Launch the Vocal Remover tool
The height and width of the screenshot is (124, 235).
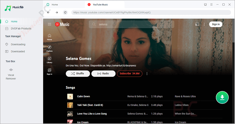[x=11, y=74]
